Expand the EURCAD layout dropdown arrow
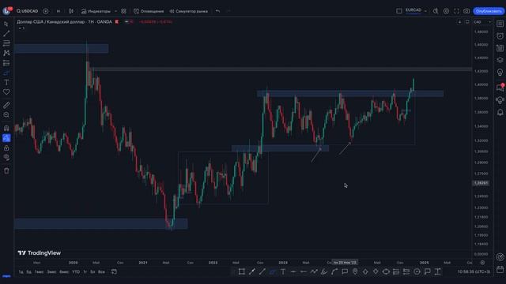506x284 pixels. coord(425,11)
